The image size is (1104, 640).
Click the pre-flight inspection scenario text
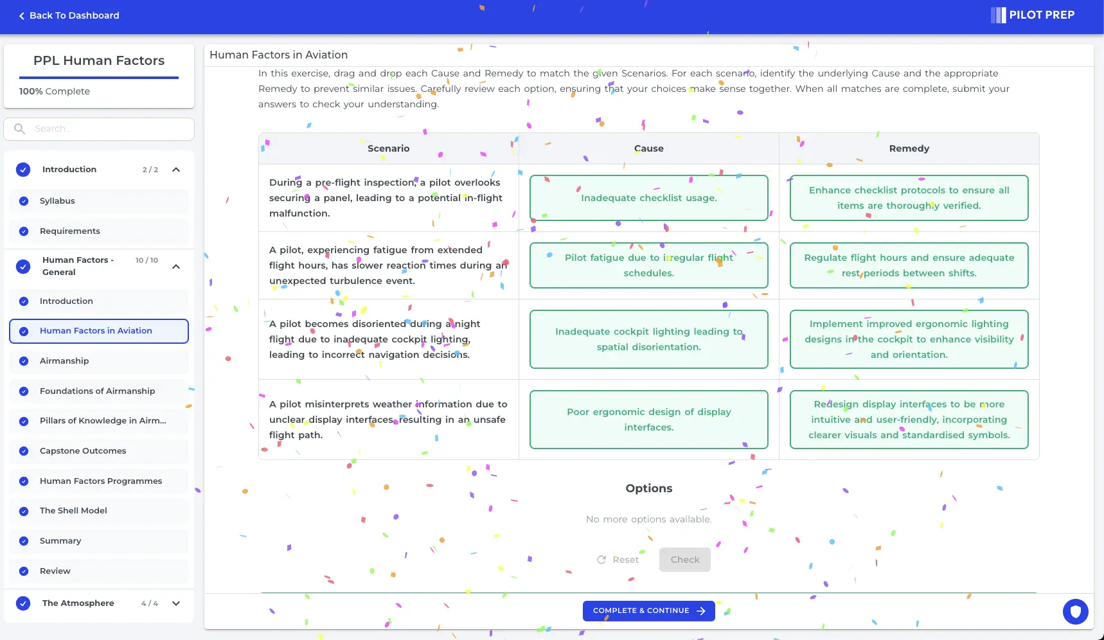coord(386,198)
